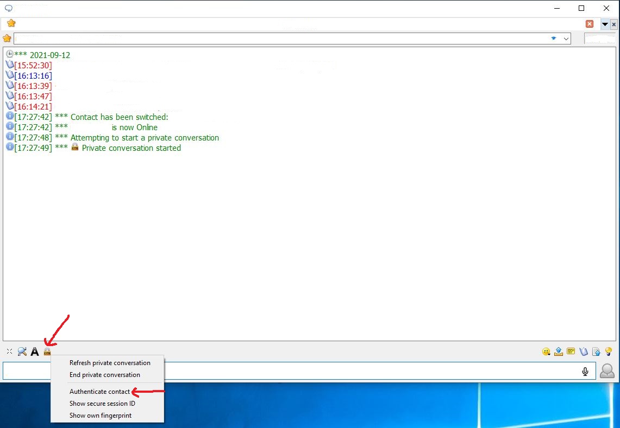Expand the contact selector combo box
The height and width of the screenshot is (428, 620).
566,39
